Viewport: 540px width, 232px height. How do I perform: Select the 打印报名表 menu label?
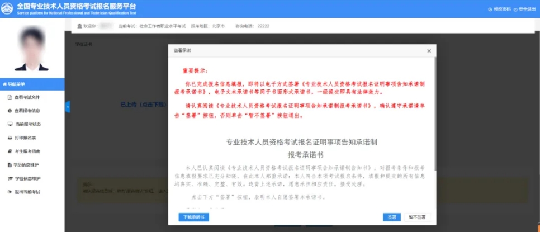click(x=26, y=138)
